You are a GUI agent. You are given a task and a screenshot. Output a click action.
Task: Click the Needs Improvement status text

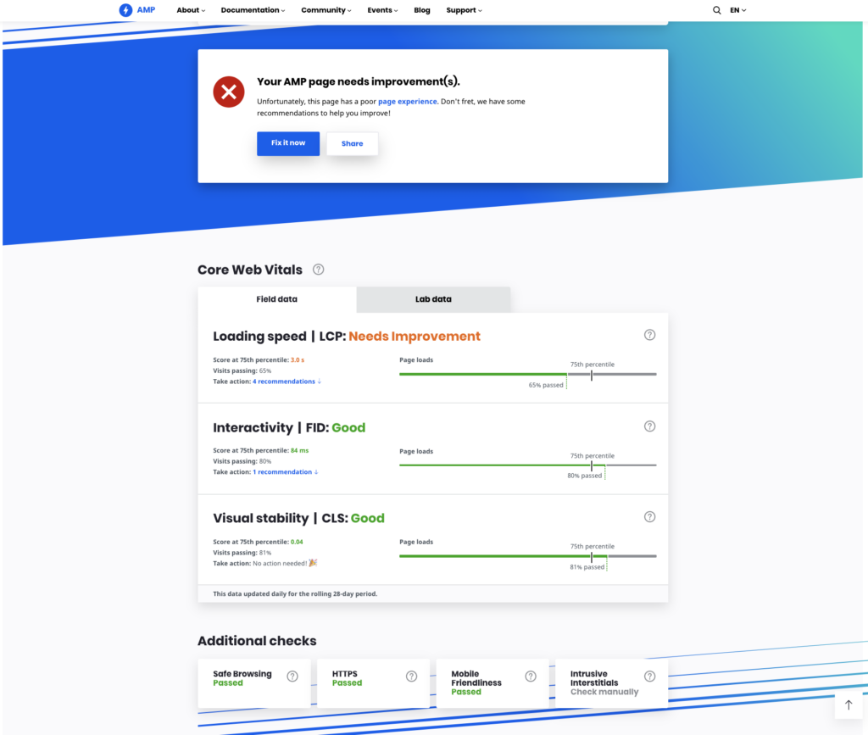pyautogui.click(x=415, y=337)
